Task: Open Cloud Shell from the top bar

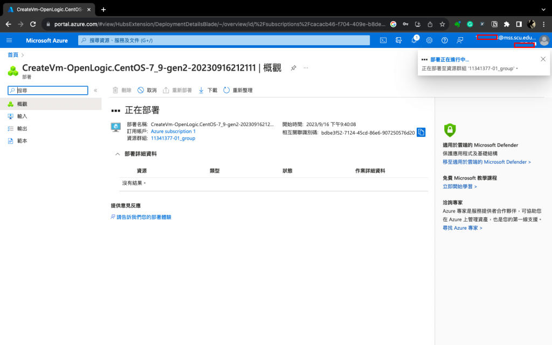Action: (383, 40)
